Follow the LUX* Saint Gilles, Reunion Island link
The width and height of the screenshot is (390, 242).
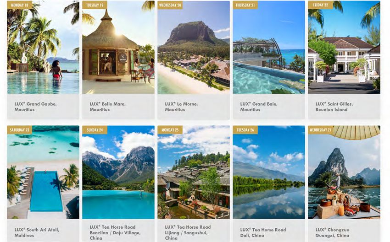[334, 107]
